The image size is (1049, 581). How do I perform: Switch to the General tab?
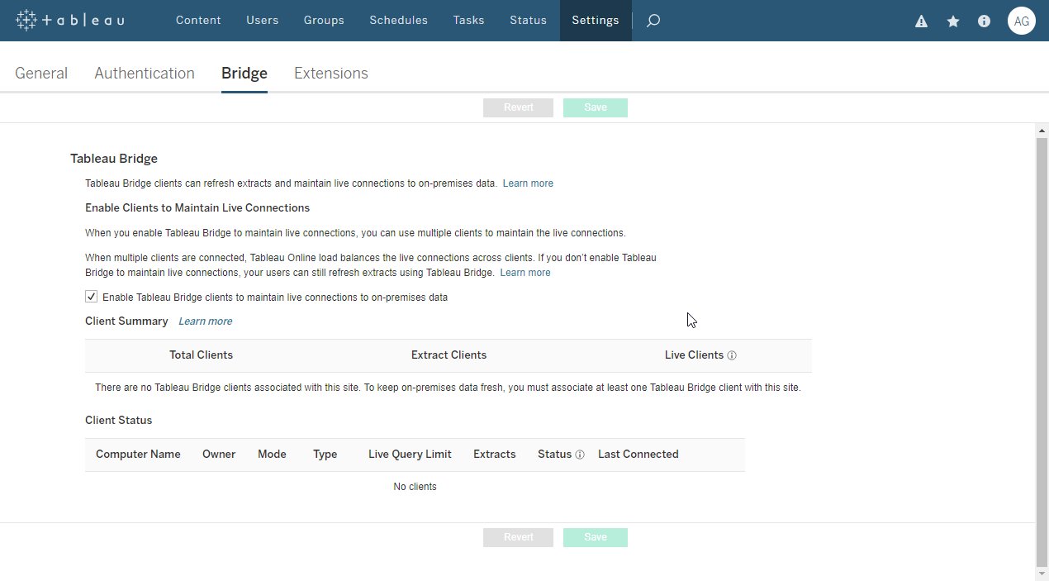point(41,73)
